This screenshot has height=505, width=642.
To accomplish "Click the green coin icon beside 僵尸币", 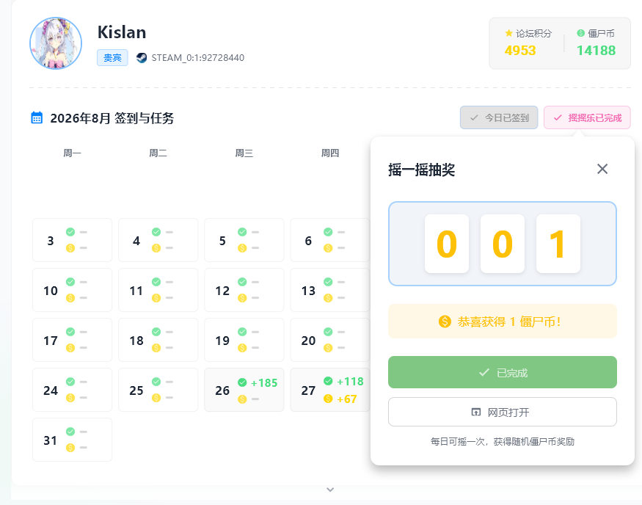I will coord(580,33).
